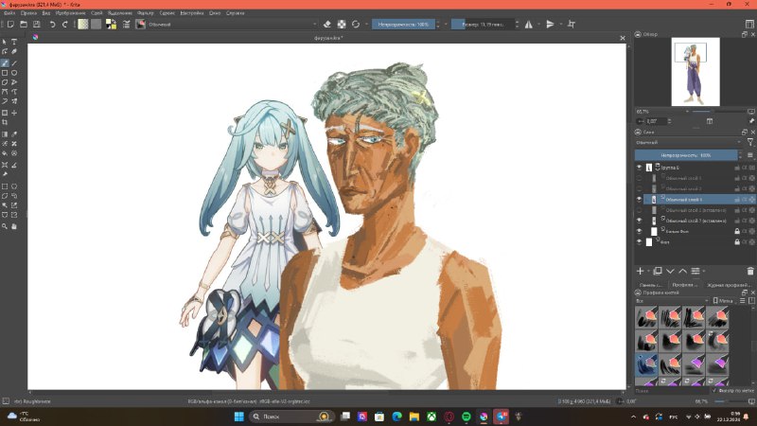Toggle visibility of Обычный слой 7 (вставлено)
The image size is (757, 426).
click(640, 221)
